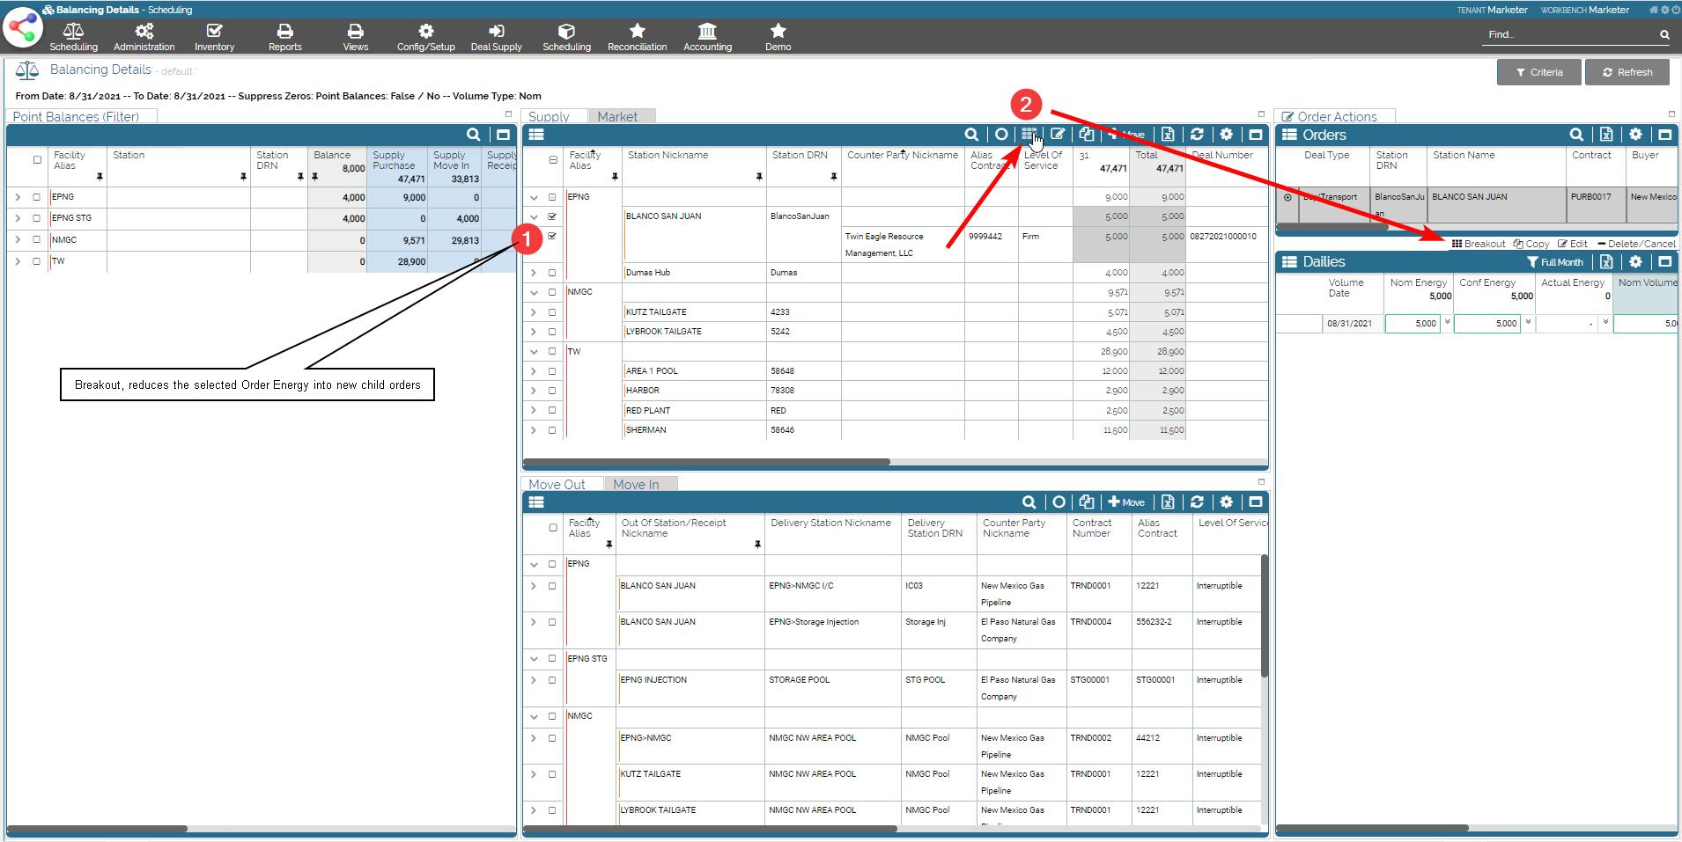Expand the SHERMAN station row

(x=534, y=430)
